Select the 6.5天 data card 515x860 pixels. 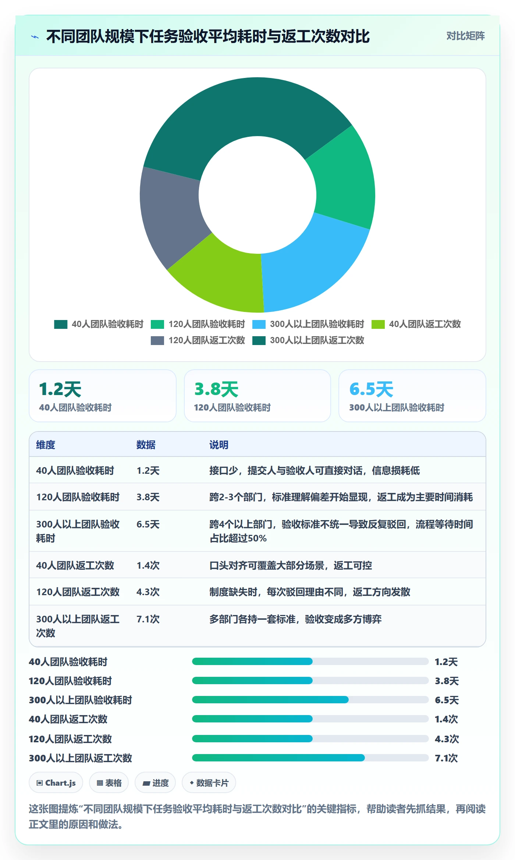(412, 396)
